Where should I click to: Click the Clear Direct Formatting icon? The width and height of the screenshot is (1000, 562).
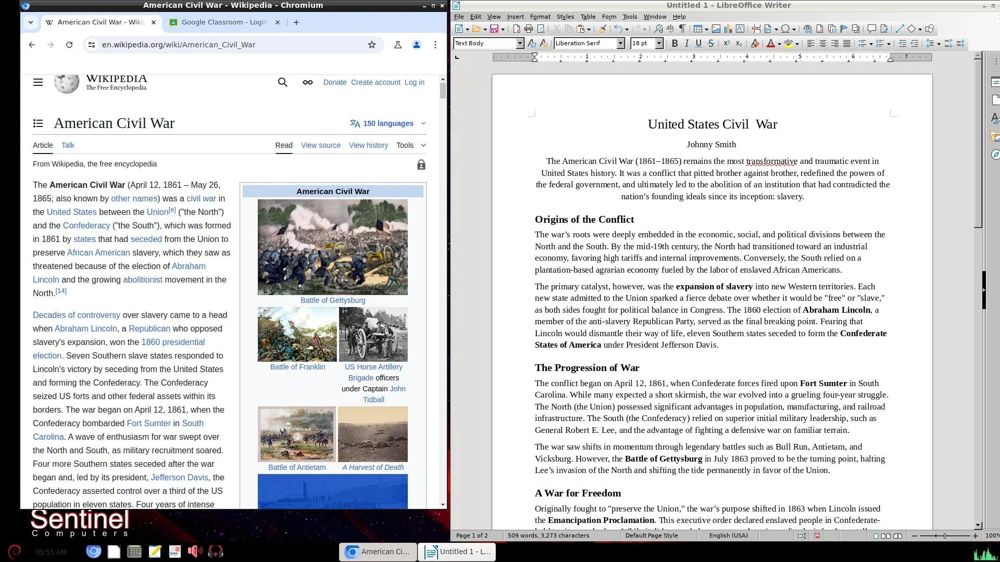[x=754, y=44]
